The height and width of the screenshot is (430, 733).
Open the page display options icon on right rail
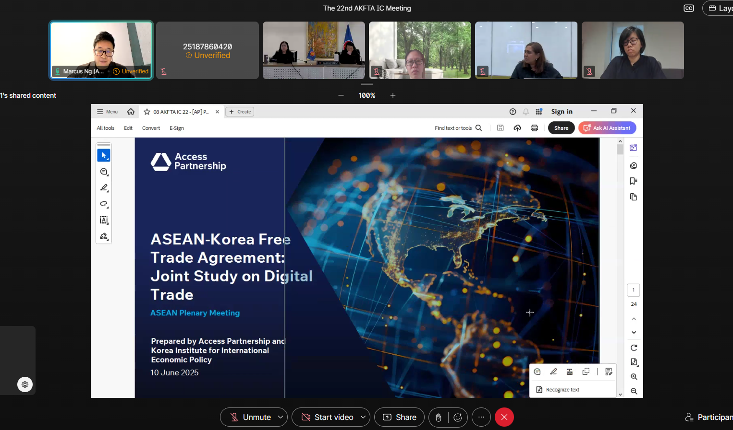(x=634, y=362)
